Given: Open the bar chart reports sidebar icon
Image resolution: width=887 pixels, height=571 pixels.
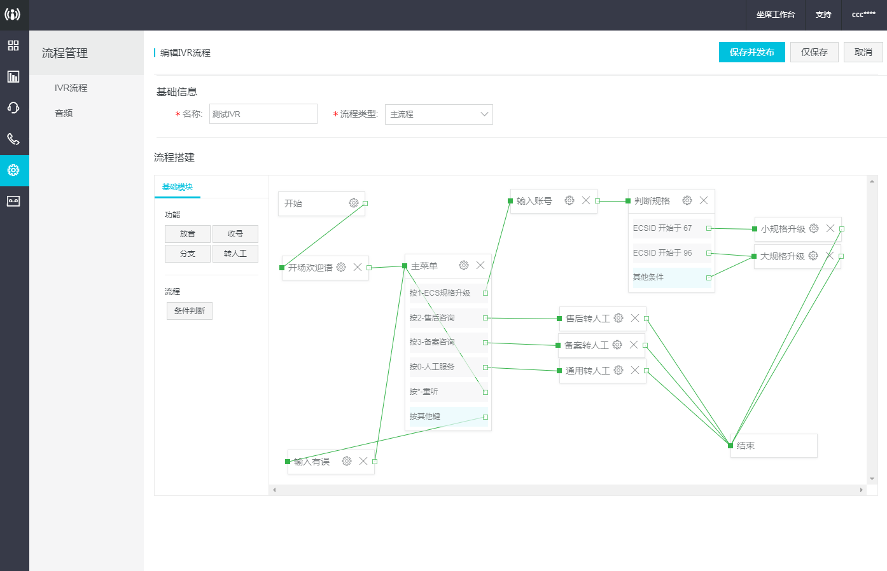Looking at the screenshot, I should tap(13, 77).
